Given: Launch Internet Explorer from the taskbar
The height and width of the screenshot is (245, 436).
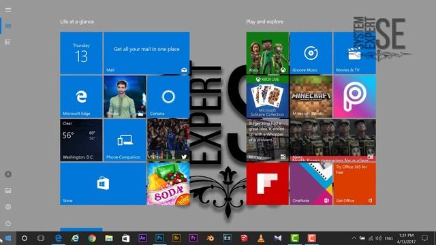Looking at the screenshot, I should coord(75,238).
